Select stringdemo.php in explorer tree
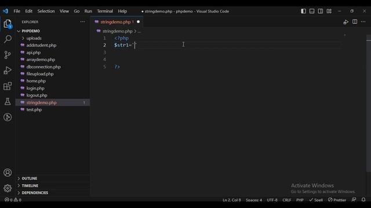Viewport: 371px width, 208px height. pos(53,102)
